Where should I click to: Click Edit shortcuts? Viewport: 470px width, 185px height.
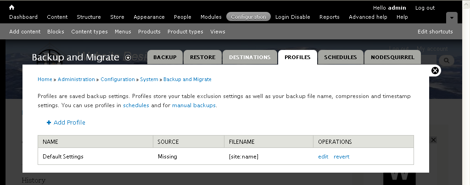coord(435,32)
